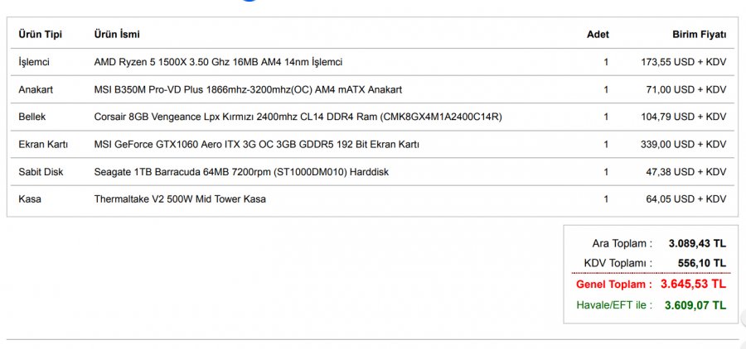Click the green 'Havale/EFT ile :' label
The height and width of the screenshot is (349, 746).
(x=614, y=305)
